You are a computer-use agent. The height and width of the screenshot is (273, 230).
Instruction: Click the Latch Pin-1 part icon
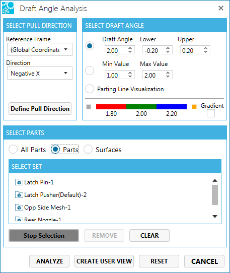(x=19, y=182)
